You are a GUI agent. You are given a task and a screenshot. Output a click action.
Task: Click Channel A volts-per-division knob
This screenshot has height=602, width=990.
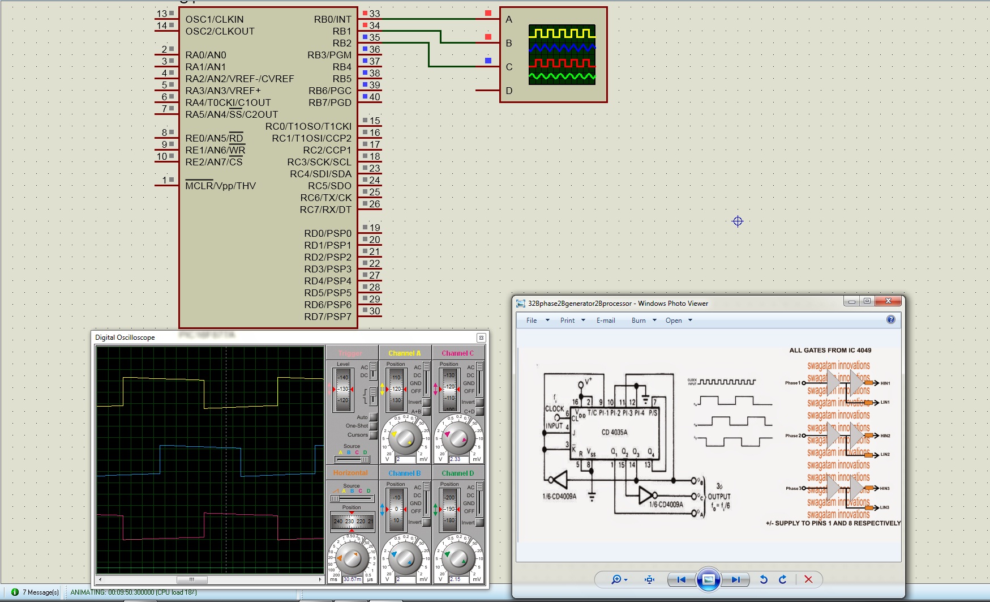pyautogui.click(x=405, y=438)
